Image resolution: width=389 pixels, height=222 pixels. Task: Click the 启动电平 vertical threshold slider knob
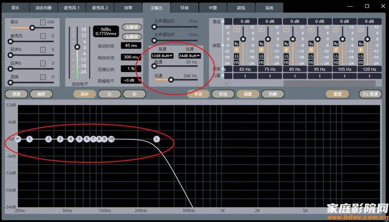pos(77,47)
